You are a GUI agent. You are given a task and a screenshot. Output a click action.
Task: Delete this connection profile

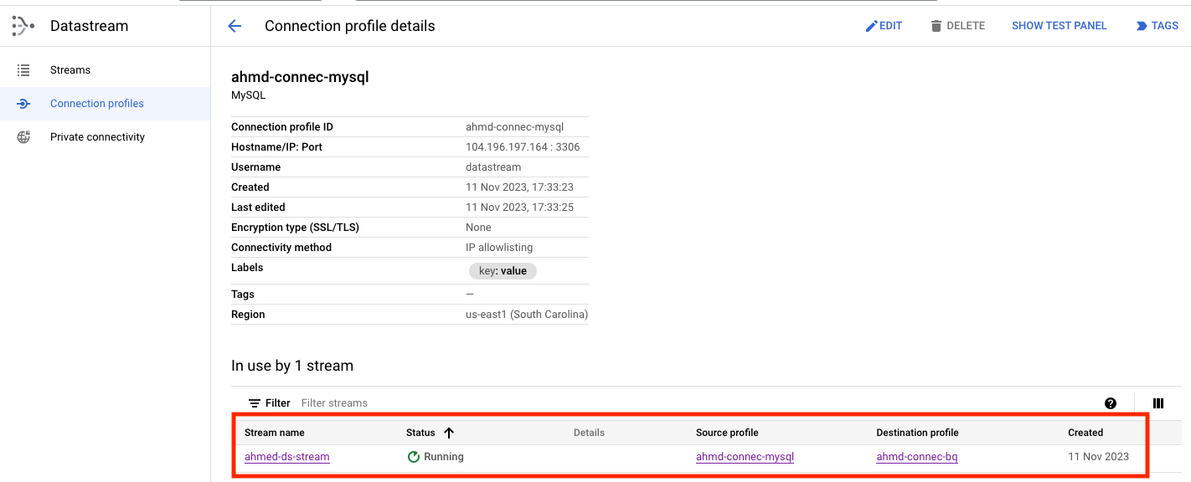click(957, 26)
